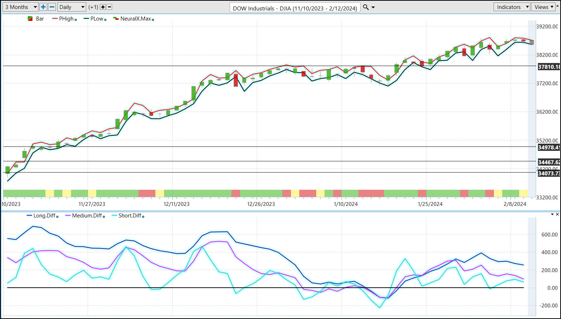Click the small black plus beside (+1)

tap(103, 7)
